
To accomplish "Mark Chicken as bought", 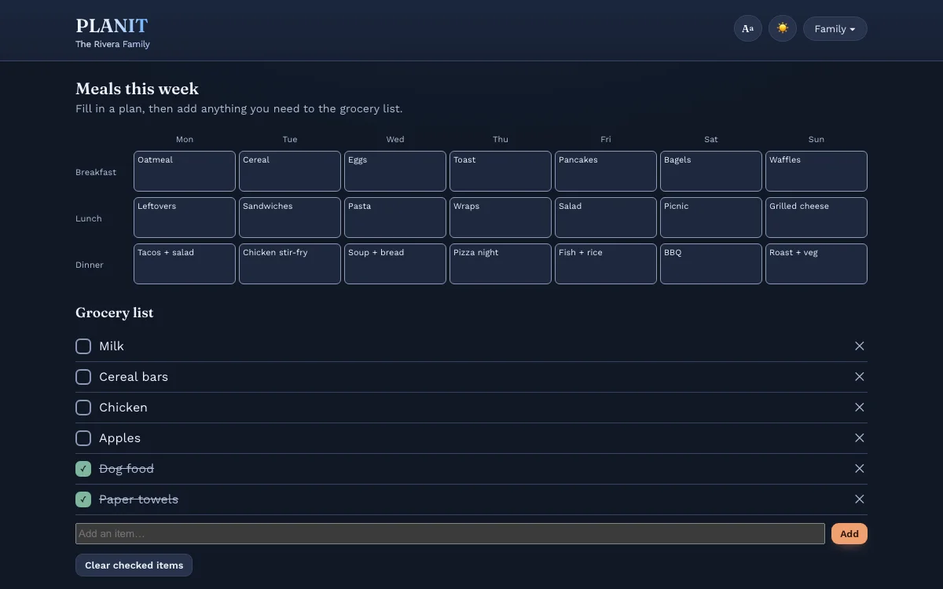I will click(x=83, y=408).
